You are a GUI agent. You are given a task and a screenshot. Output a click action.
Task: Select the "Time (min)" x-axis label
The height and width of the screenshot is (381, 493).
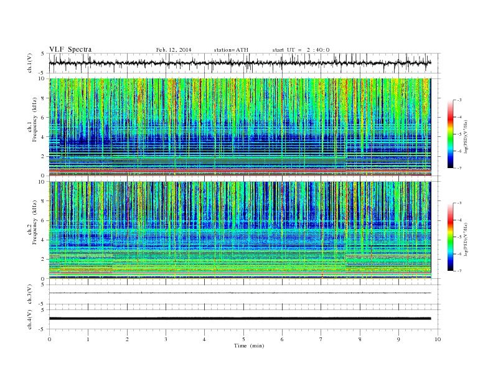tap(249, 346)
